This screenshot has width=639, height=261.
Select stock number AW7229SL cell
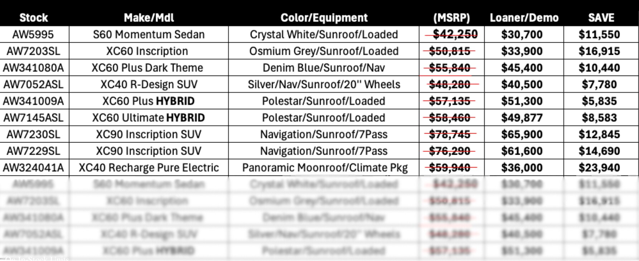coord(33,151)
